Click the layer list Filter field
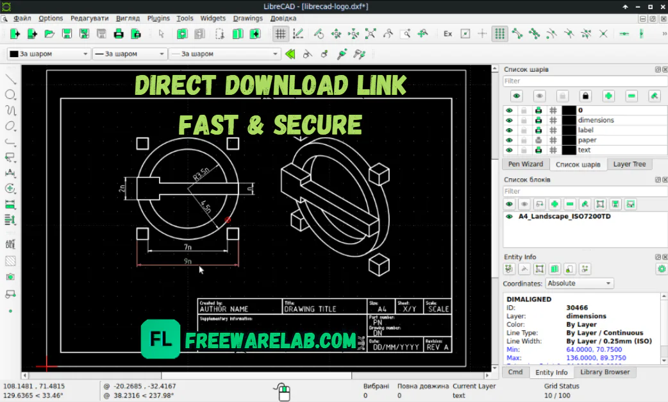 click(x=585, y=81)
